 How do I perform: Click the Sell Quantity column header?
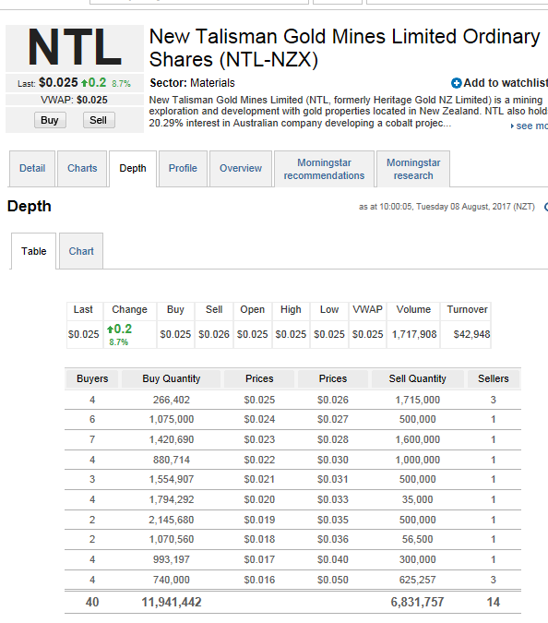coord(417,378)
